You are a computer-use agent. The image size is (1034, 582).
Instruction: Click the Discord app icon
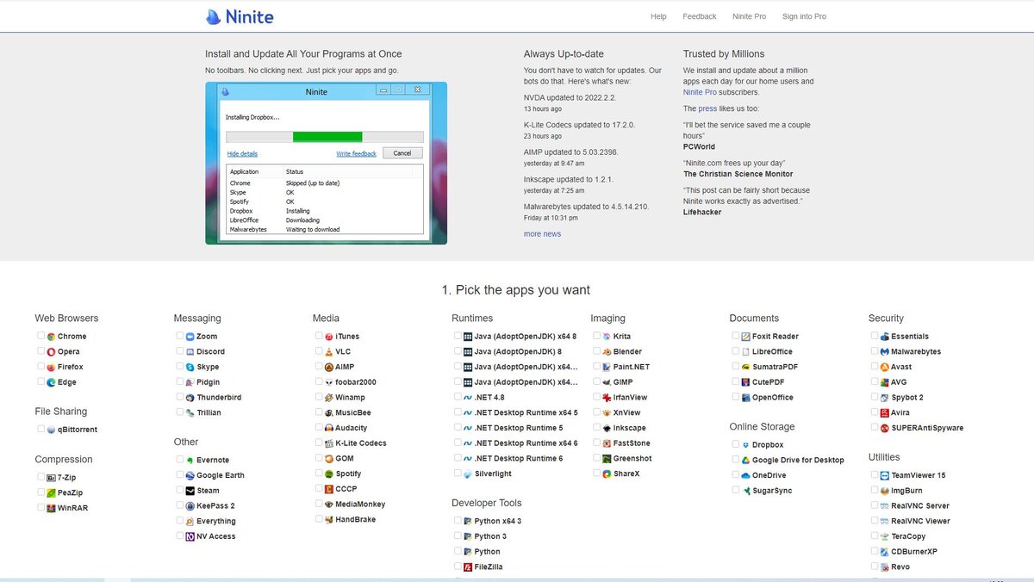coord(190,352)
